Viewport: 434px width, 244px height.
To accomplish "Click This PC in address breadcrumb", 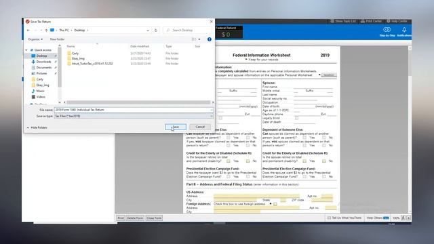I will tap(64, 30).
